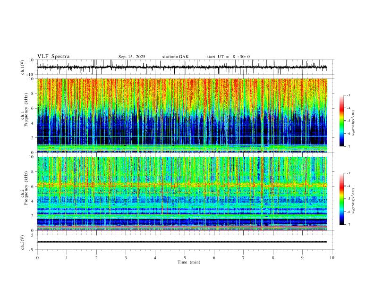Click the time axis tick label "2"
The width and height of the screenshot is (374, 289).
pos(96,258)
